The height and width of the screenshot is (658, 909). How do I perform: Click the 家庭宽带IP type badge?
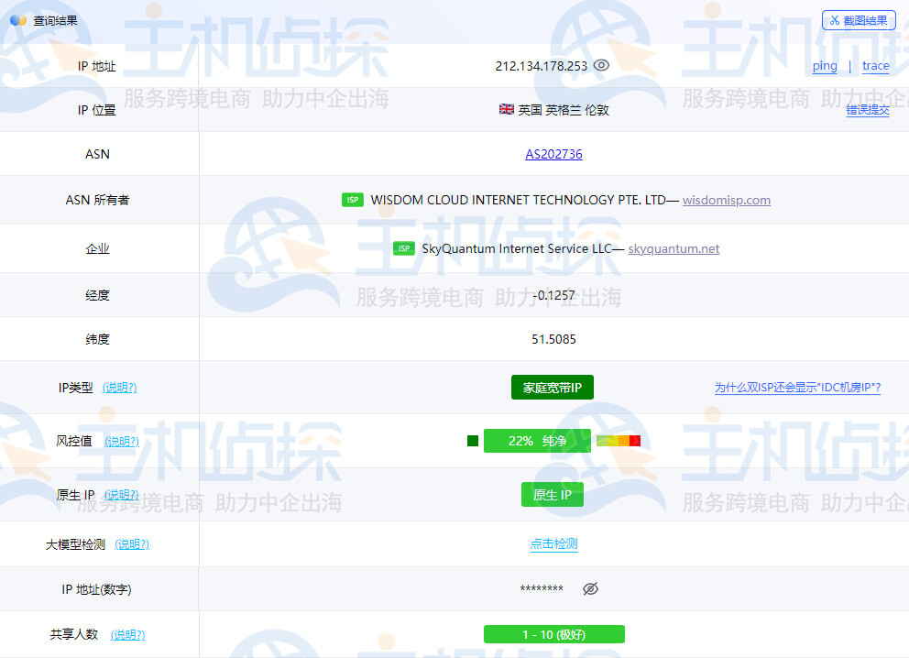(x=552, y=388)
